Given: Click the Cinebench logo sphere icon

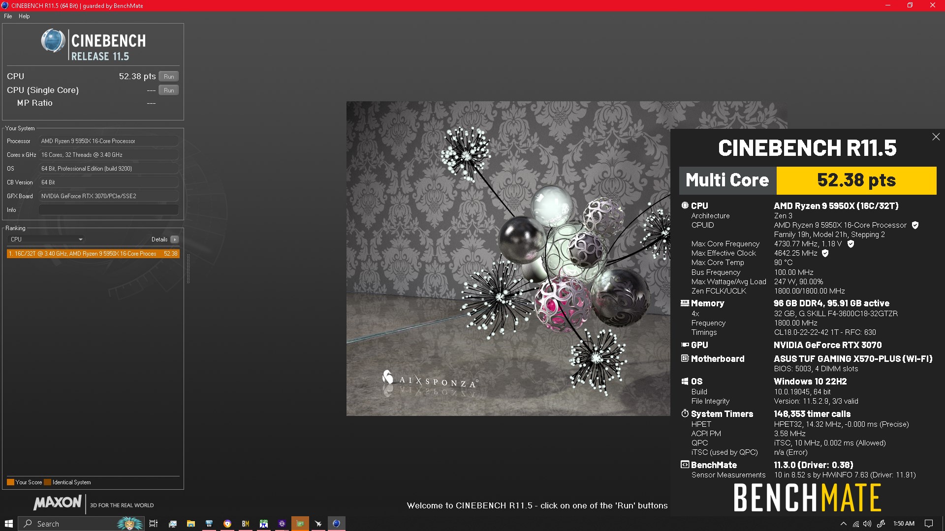Looking at the screenshot, I should click(x=53, y=41).
